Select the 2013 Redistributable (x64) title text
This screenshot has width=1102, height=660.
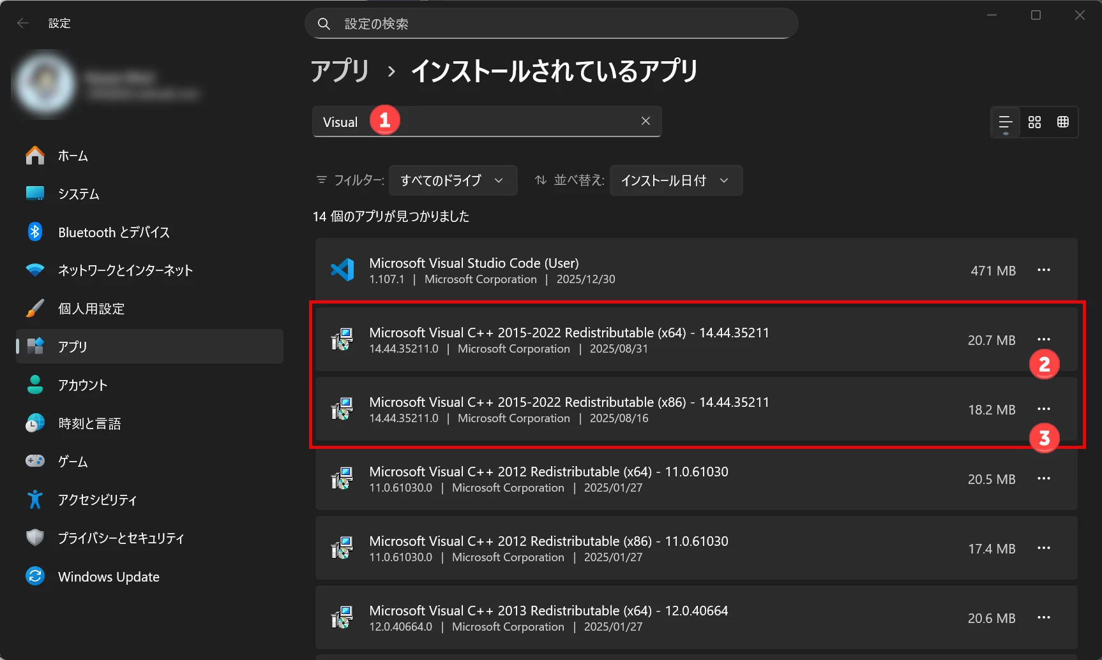(548, 610)
